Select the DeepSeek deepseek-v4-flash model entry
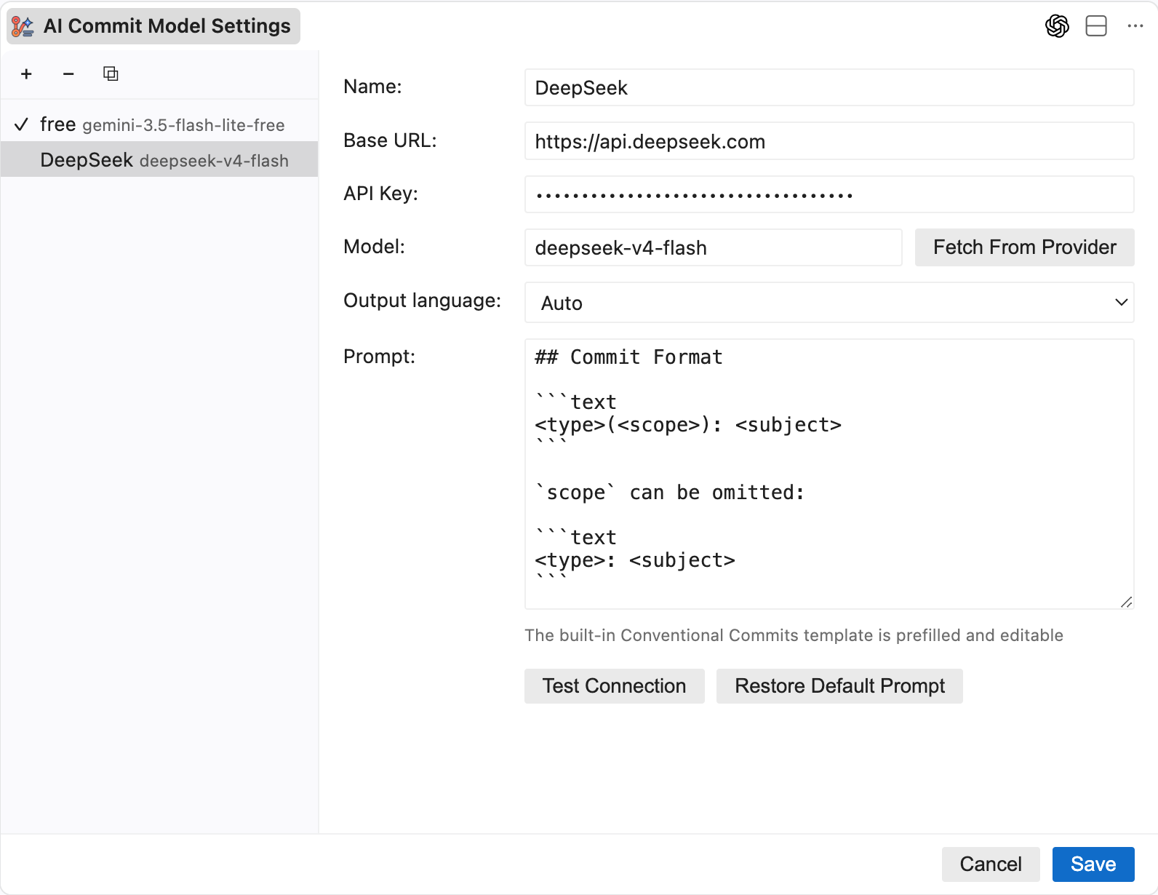The height and width of the screenshot is (895, 1158). click(x=159, y=159)
